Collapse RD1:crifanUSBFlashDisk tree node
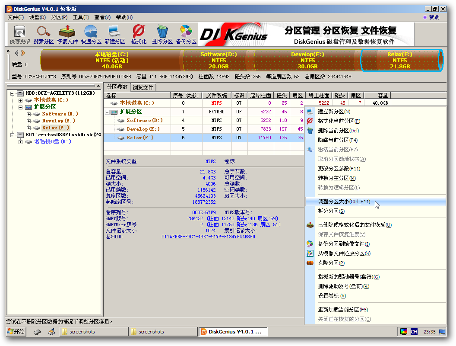The image size is (456, 346). [12, 135]
